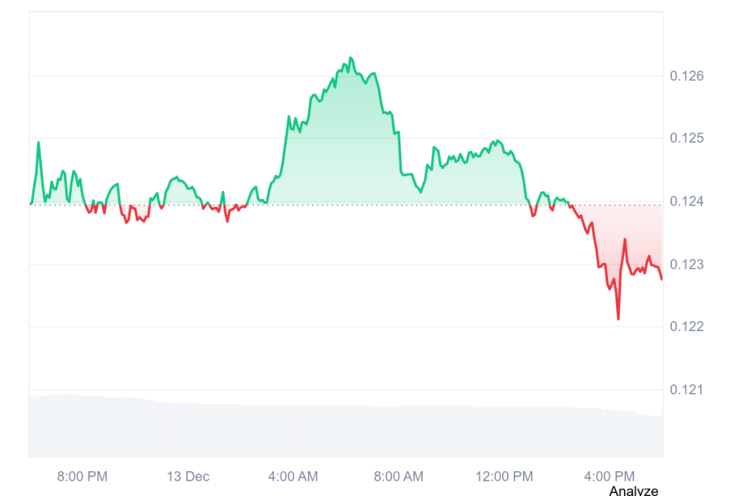The width and height of the screenshot is (743, 496).
Task: Click the 8:00 AM time axis label
Action: coord(398,476)
